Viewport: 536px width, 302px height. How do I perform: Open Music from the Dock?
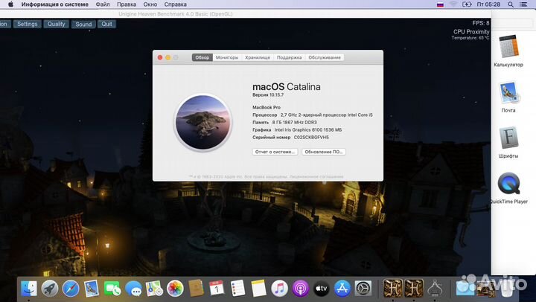(280, 289)
